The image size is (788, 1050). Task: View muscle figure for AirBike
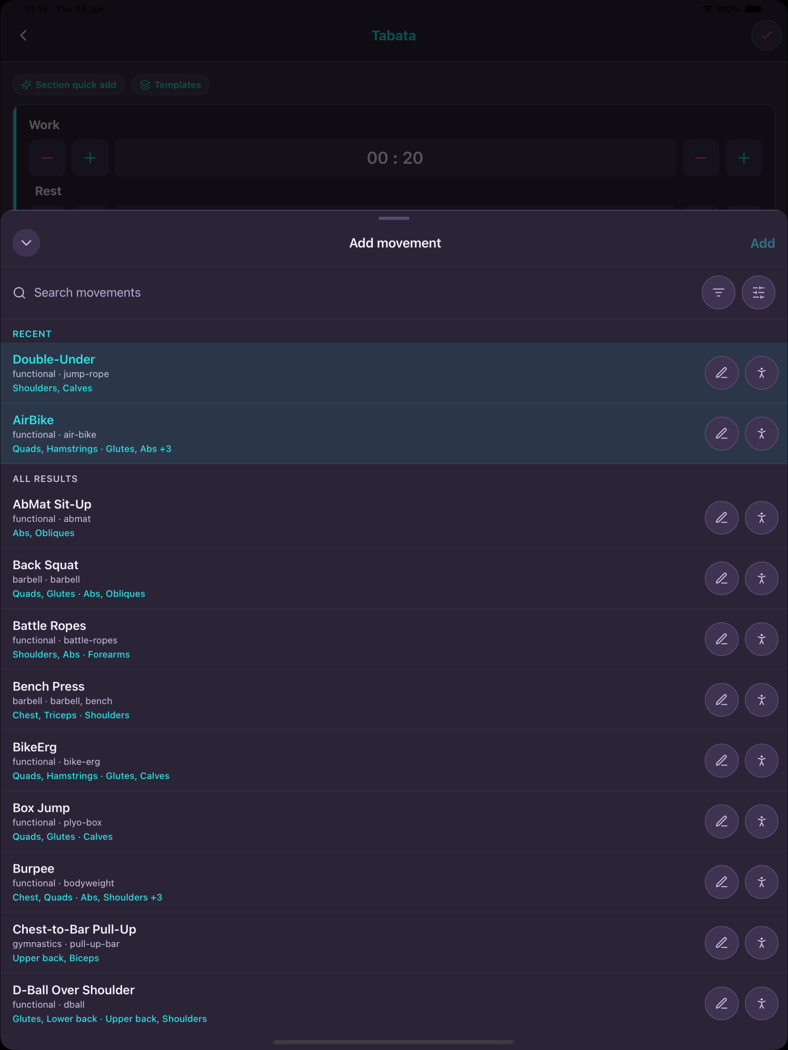[761, 433]
